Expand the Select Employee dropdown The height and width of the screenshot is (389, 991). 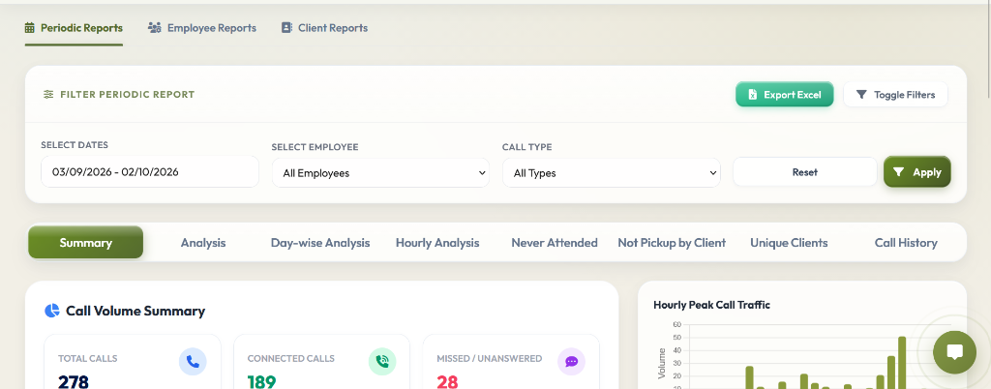pos(380,173)
